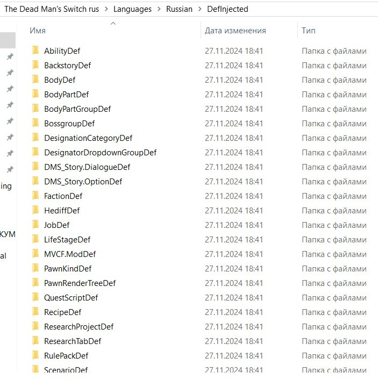
Task: Select the QuestScriptDef folder name
Action: coord(71,297)
